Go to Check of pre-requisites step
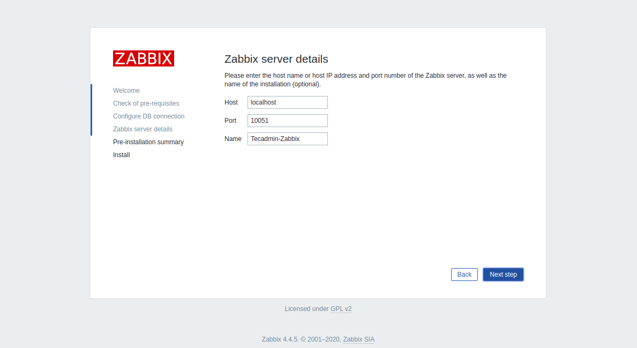 [x=146, y=103]
